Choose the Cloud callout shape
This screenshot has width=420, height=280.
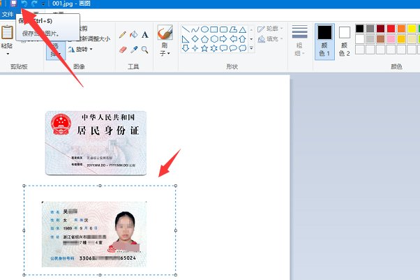click(x=242, y=48)
